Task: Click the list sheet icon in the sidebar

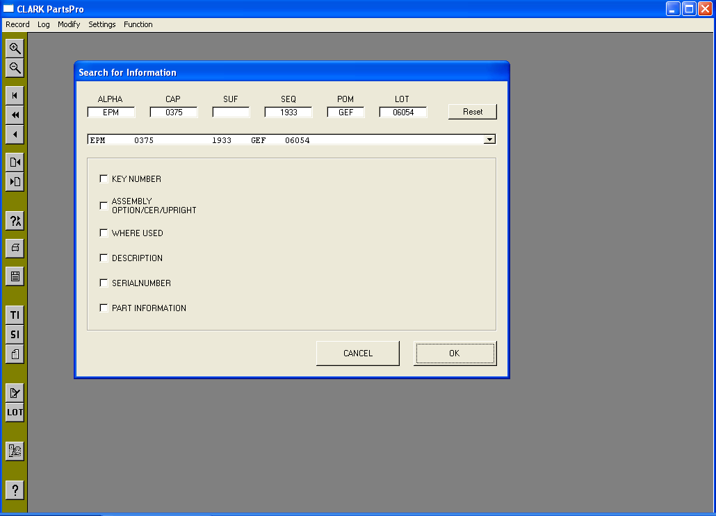Action: coord(15,276)
